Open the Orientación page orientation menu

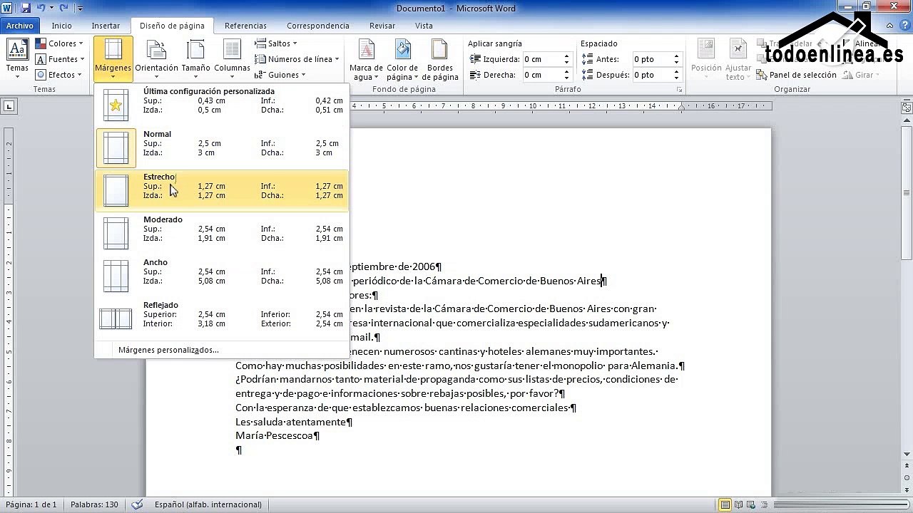click(x=157, y=59)
